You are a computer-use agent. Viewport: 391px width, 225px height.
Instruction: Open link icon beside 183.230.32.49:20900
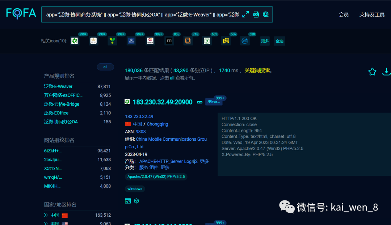pyautogui.click(x=200, y=102)
